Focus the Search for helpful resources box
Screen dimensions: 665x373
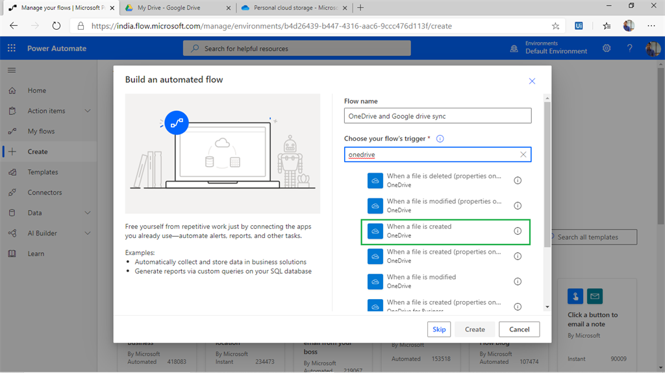tap(297, 48)
